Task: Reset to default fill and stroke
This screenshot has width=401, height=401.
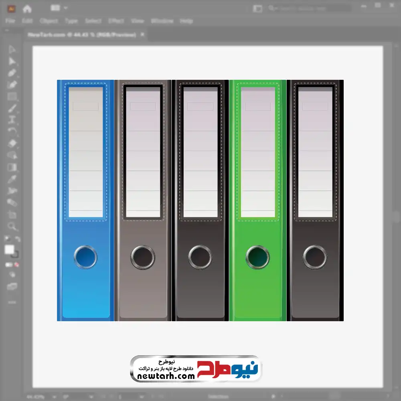Action: [x=7, y=240]
